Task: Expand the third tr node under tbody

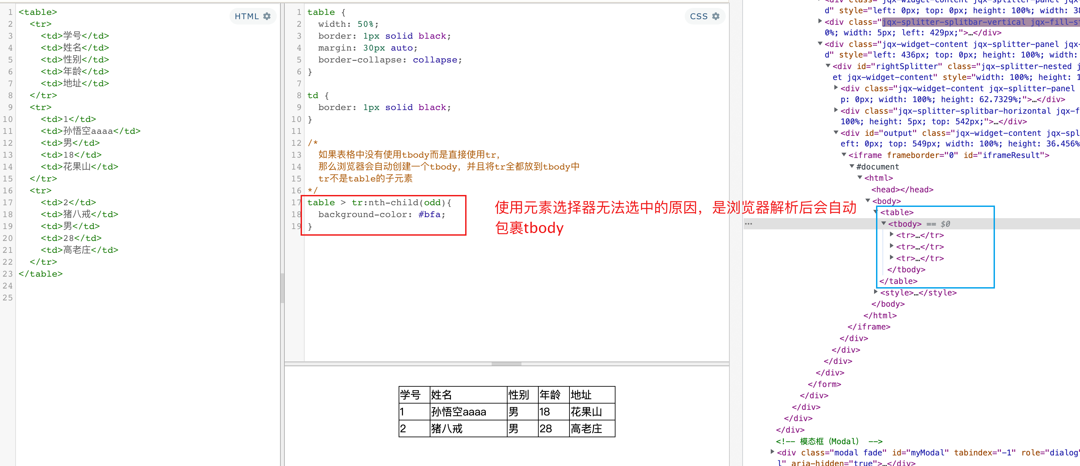Action: click(891, 258)
